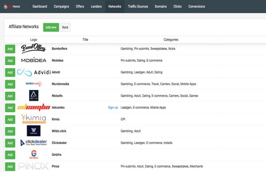266x172 pixels.
Task: Click Adcombo categories 'Leadgen, E-commerce, Mobile Apps'
Action: [x=143, y=108]
